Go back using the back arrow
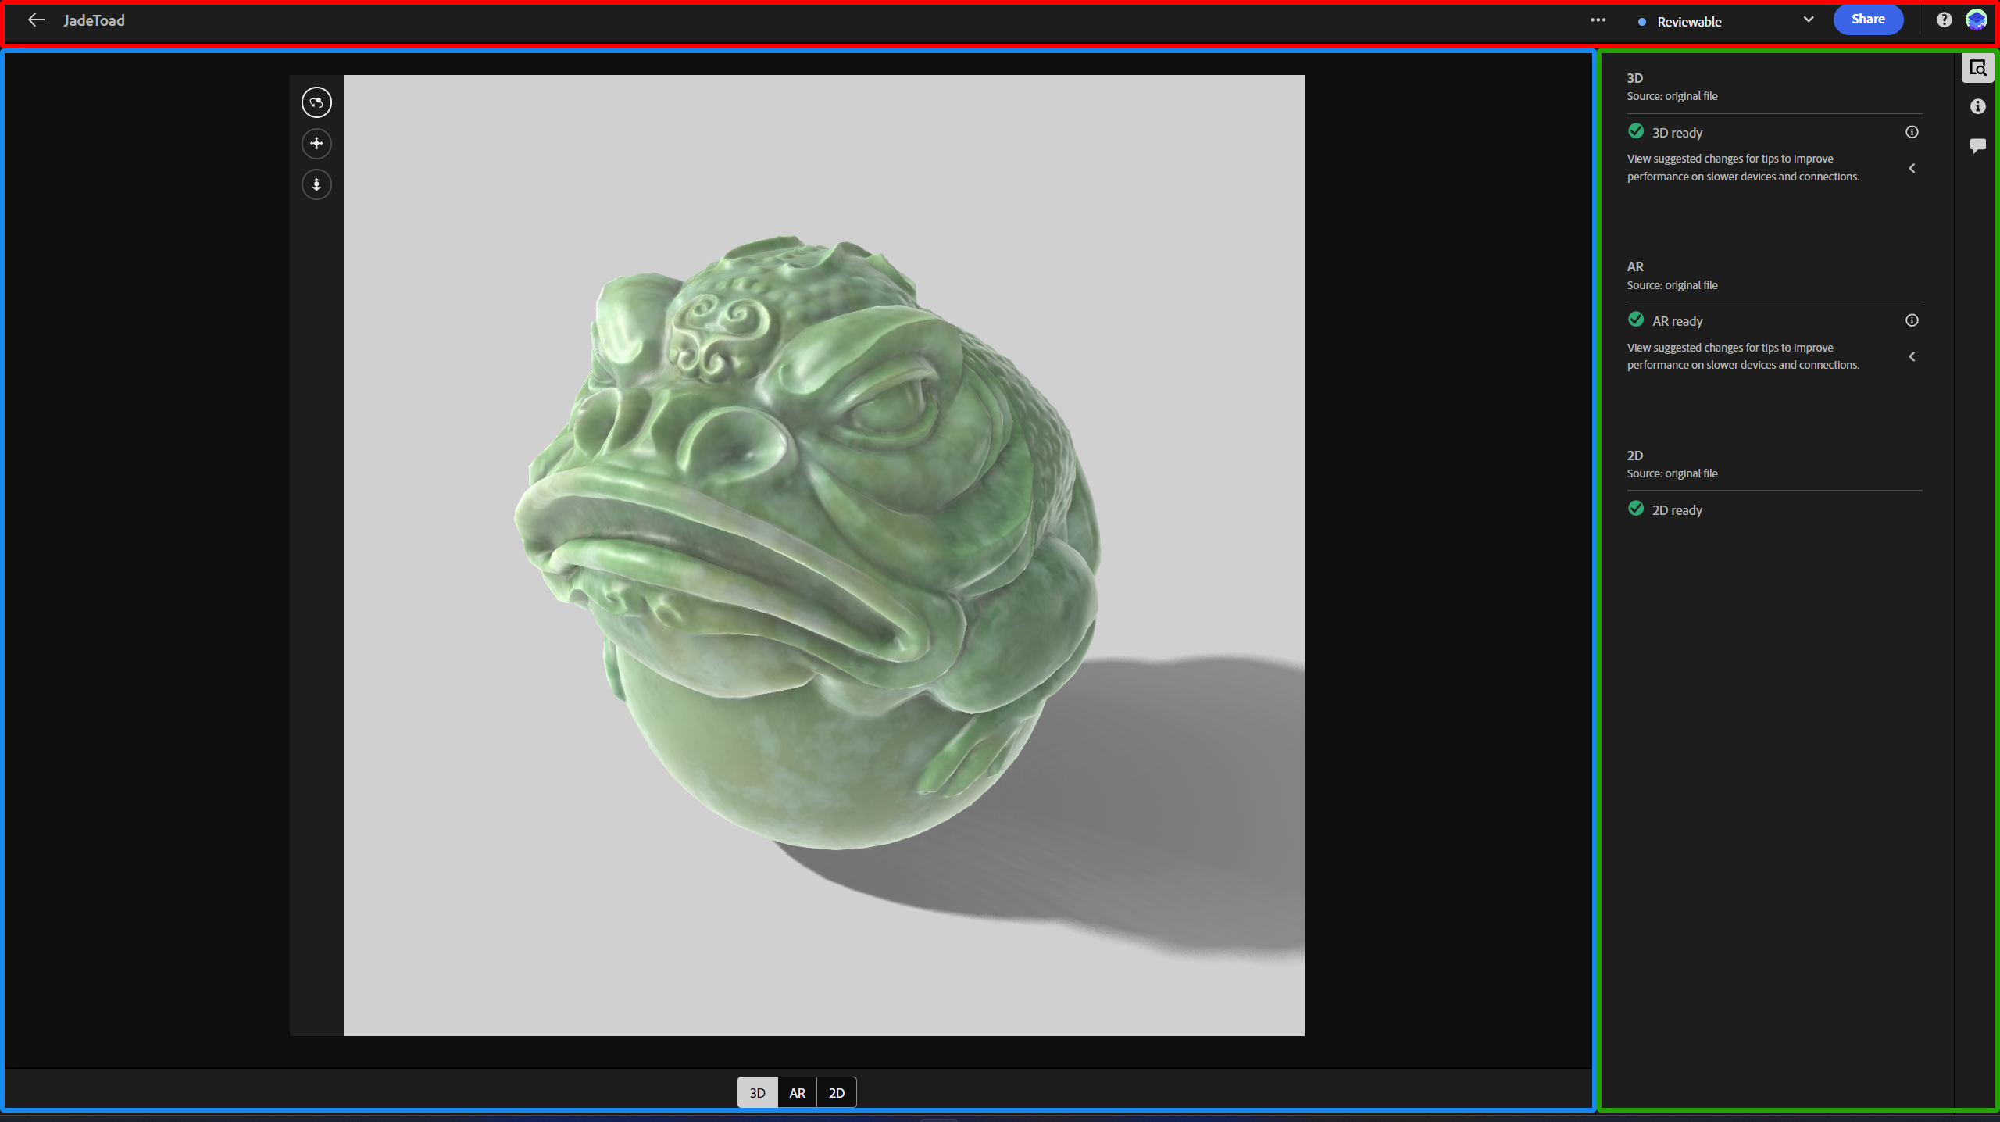 [36, 20]
